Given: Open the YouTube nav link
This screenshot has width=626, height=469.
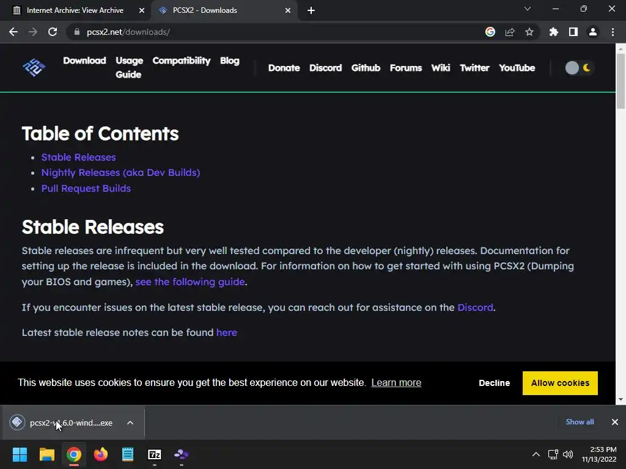Looking at the screenshot, I should pos(517,68).
